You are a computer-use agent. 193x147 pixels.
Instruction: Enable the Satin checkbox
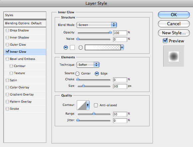(x=7, y=80)
